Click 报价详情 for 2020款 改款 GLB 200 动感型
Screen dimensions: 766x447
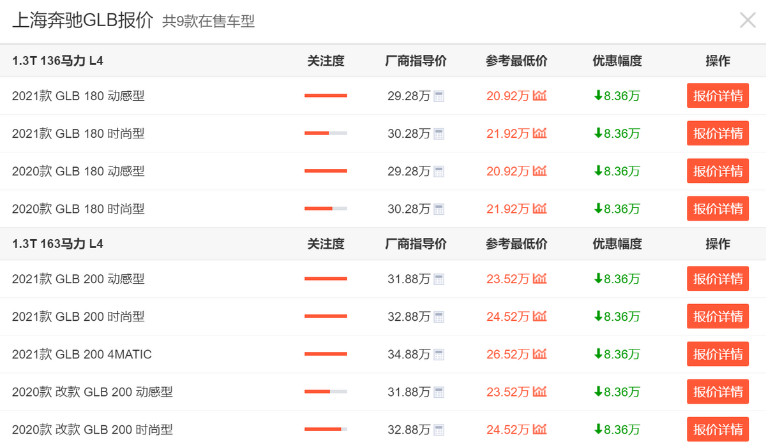(x=718, y=392)
